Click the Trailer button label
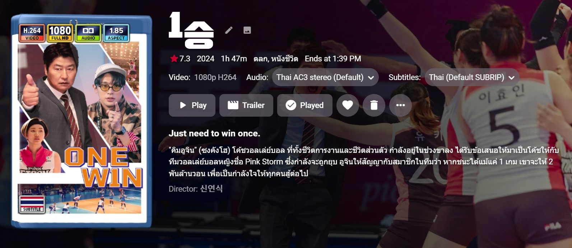The image size is (572, 248). pyautogui.click(x=253, y=105)
